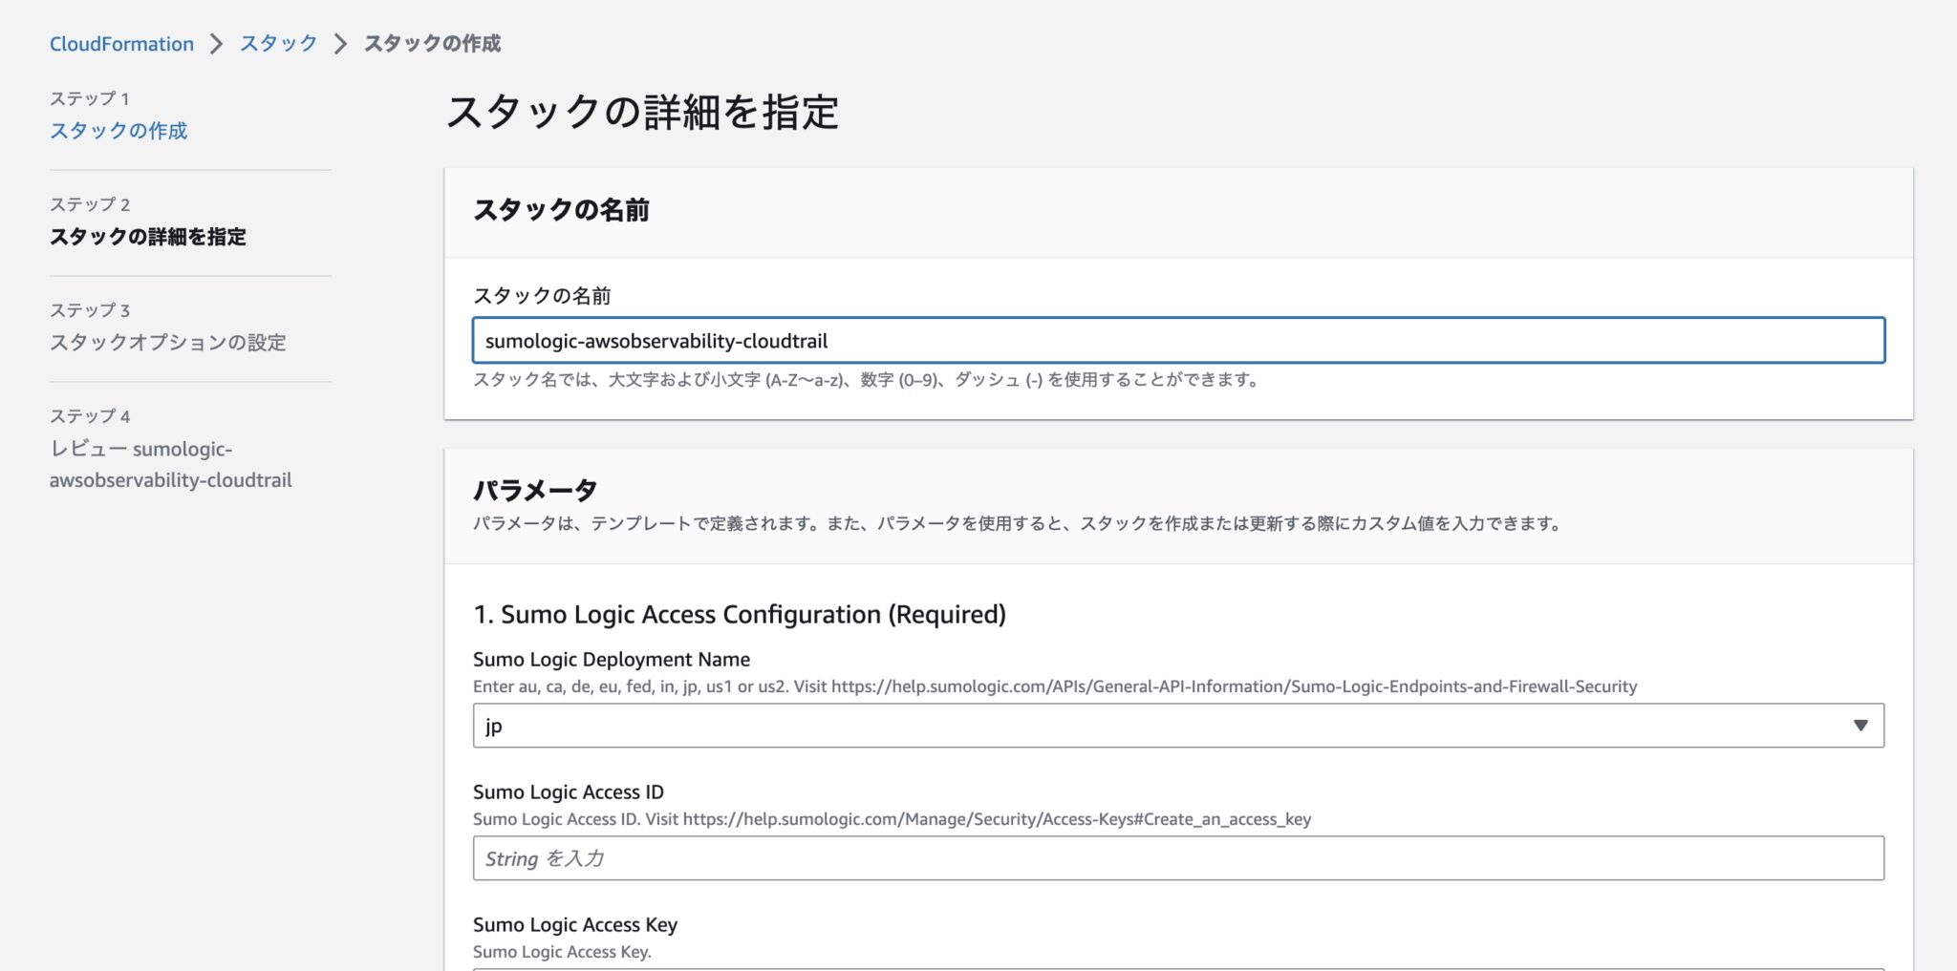Select ステップ 1 スタックの作成 in sidebar
The image size is (1957, 971).
click(118, 130)
